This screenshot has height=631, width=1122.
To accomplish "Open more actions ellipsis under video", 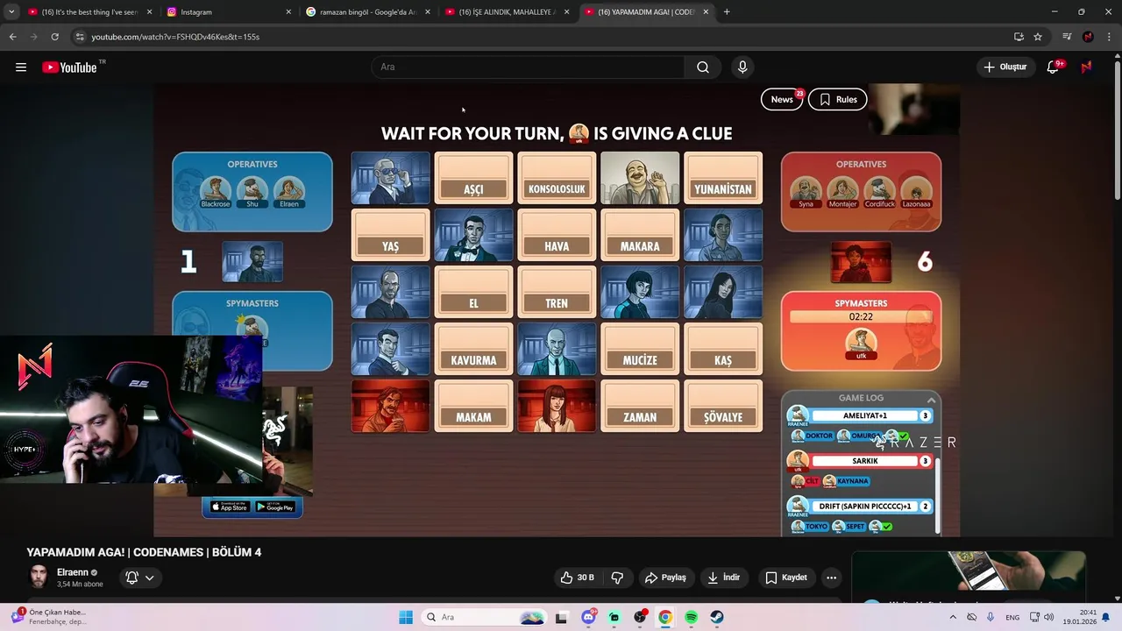I will (831, 578).
